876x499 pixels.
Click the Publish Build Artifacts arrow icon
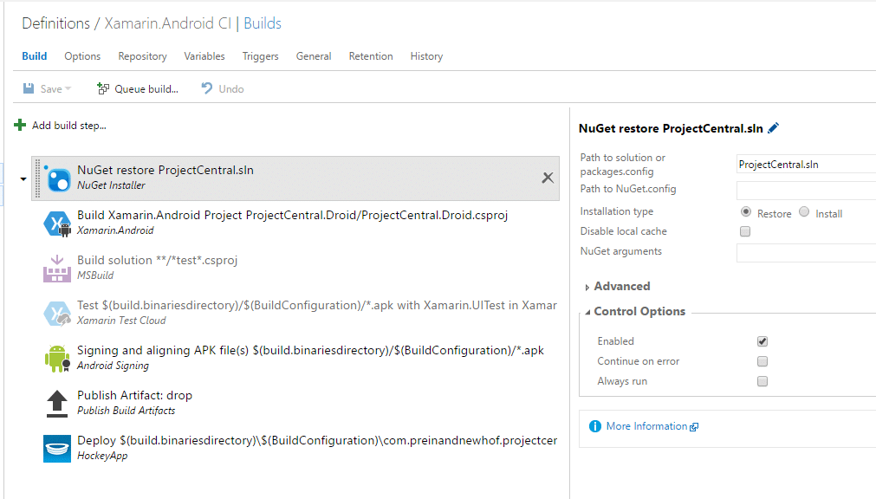(57, 404)
